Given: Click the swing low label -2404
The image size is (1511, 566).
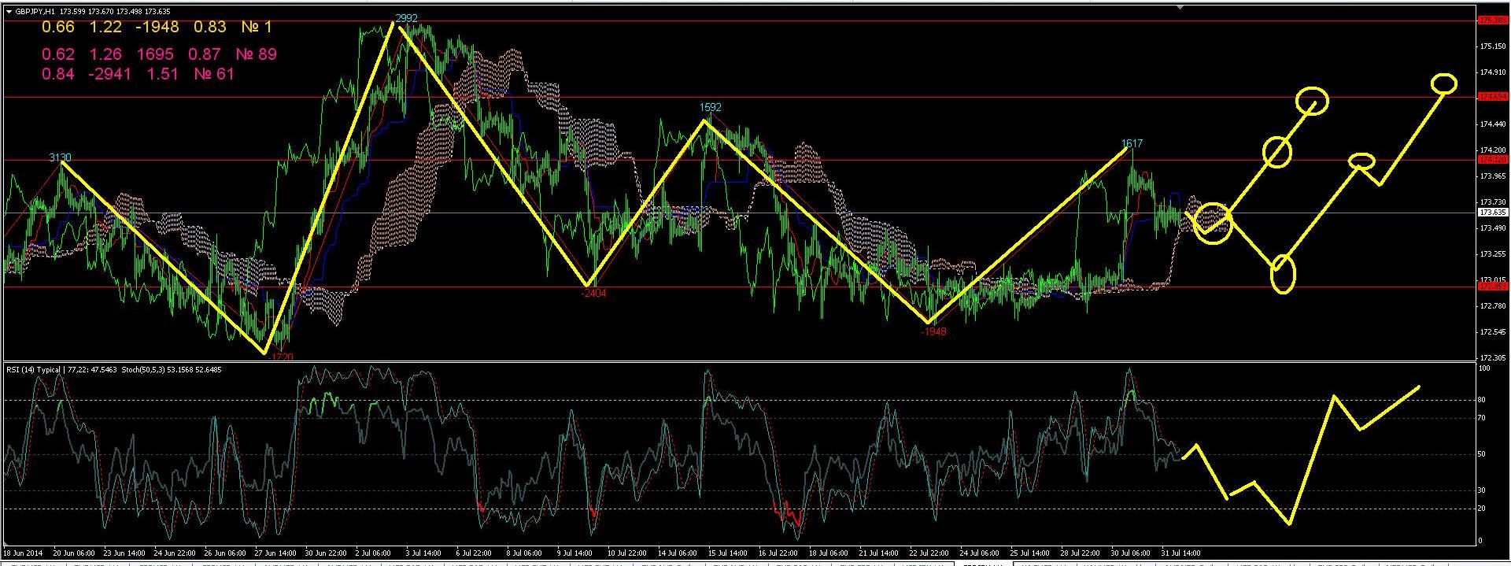Looking at the screenshot, I should [x=593, y=293].
